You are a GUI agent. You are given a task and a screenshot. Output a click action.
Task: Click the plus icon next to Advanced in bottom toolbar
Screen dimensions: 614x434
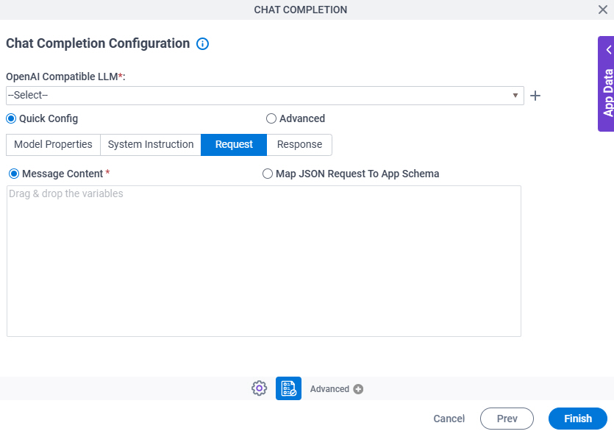point(358,389)
